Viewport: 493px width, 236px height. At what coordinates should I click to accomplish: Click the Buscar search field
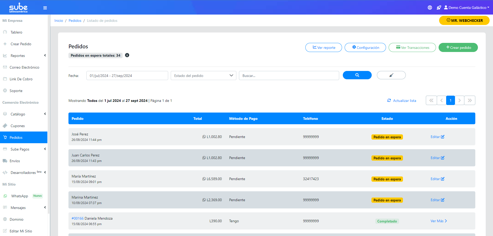click(289, 76)
